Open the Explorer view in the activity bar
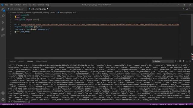The height and width of the screenshot is (108, 193). pyautogui.click(x=3, y=10)
